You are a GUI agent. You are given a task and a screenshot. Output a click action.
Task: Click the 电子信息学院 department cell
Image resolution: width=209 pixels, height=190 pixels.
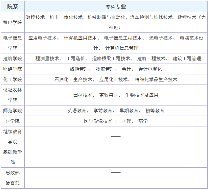coord(13,43)
